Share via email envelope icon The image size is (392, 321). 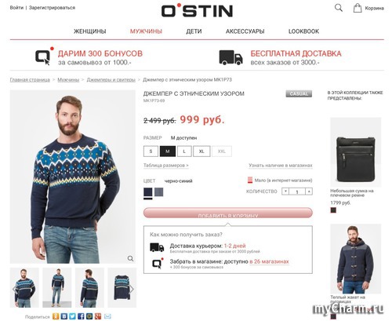107,316
